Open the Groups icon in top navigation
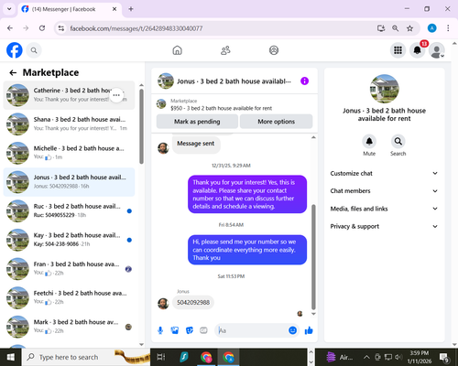Image resolution: width=458 pixels, height=366 pixels. (x=274, y=50)
